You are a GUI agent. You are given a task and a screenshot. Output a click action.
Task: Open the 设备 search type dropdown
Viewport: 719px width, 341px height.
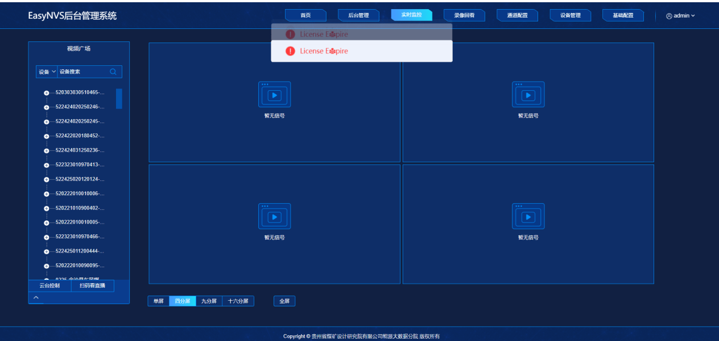(47, 71)
